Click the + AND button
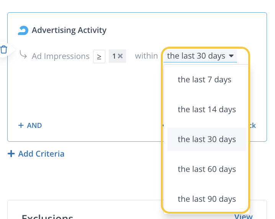The width and height of the screenshot is (275, 219). 30,125
